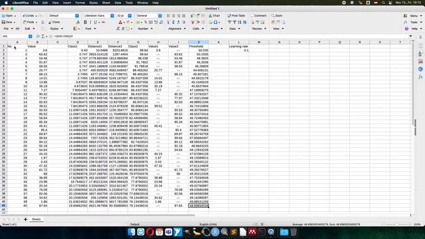425x239 pixels.
Task: Select the Sheet1 tab
Action: click(x=37, y=219)
